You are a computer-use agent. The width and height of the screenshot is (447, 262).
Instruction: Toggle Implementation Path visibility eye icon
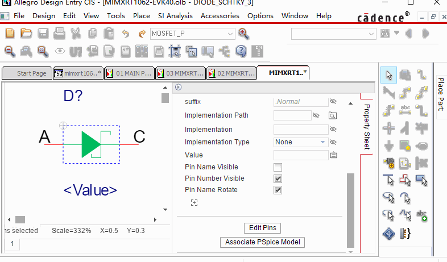coord(317,115)
